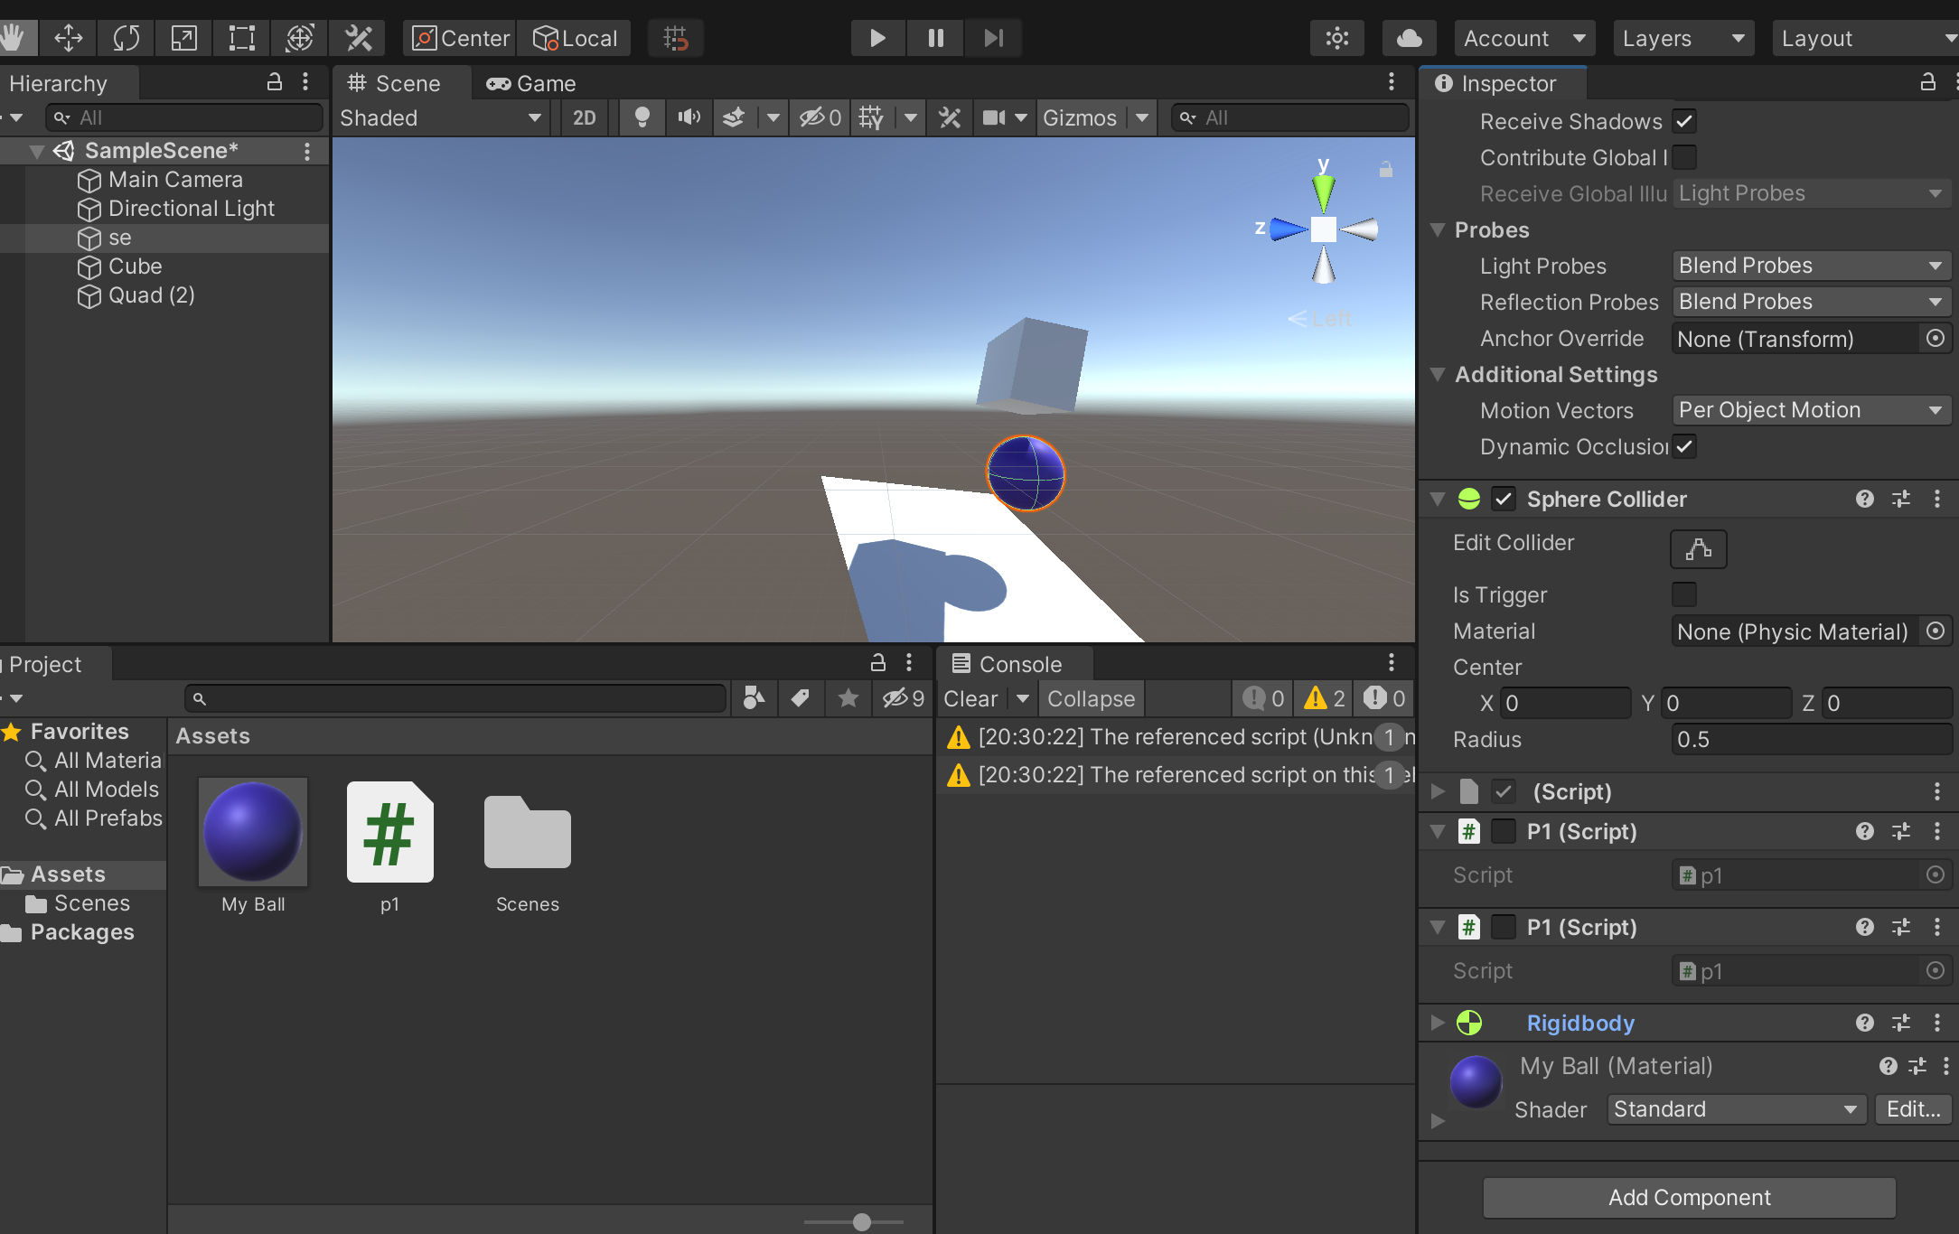Click the Play button
Viewport: 1959px width, 1234px height.
(x=876, y=38)
